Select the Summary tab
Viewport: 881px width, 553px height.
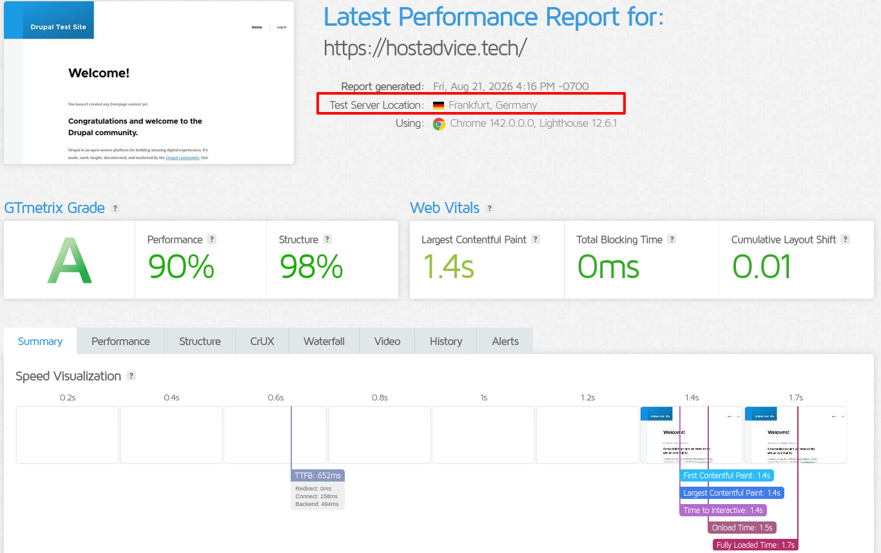pyautogui.click(x=40, y=341)
